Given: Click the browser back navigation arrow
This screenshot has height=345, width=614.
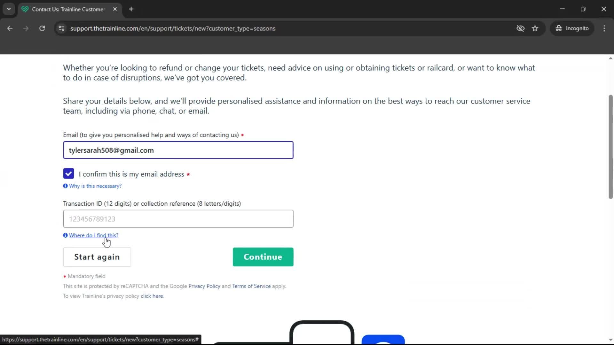Looking at the screenshot, I should [10, 28].
